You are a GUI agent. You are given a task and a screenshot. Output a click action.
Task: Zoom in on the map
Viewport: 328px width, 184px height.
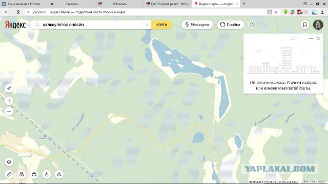(x=9, y=101)
